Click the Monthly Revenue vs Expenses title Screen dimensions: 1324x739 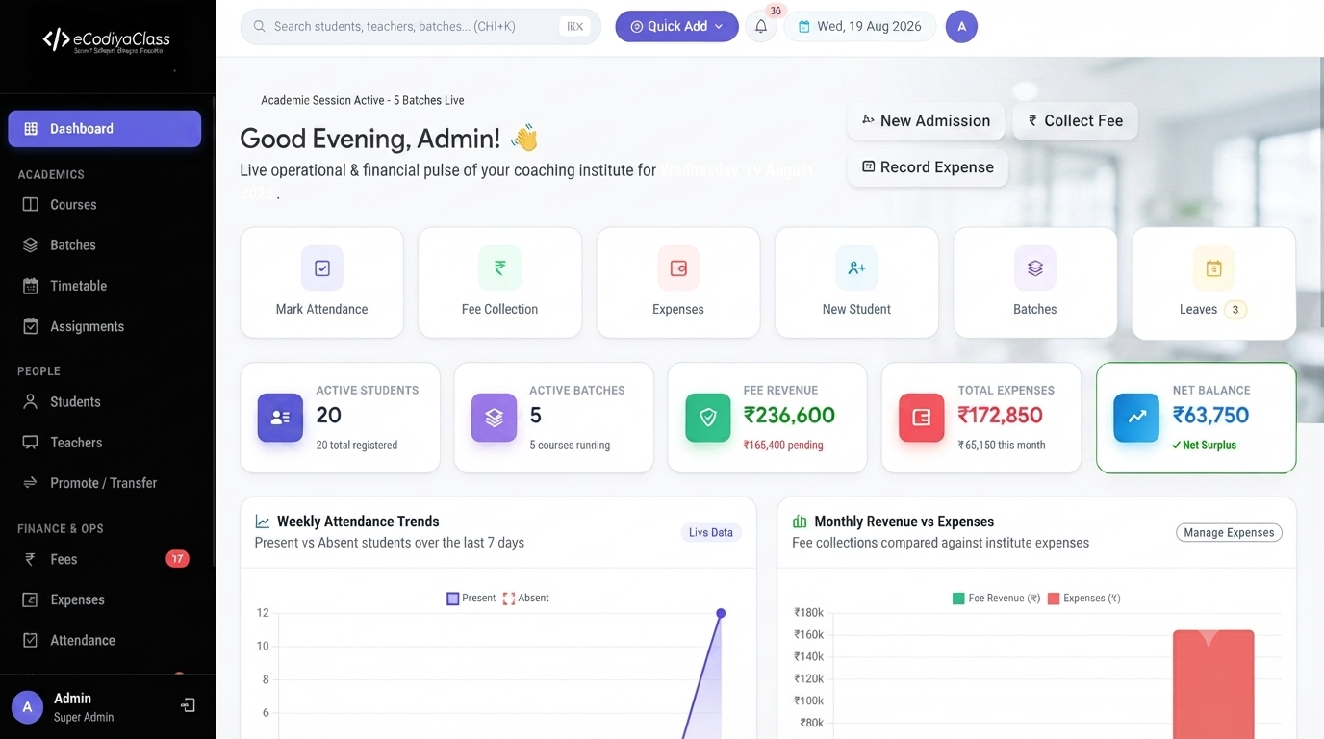tap(904, 522)
